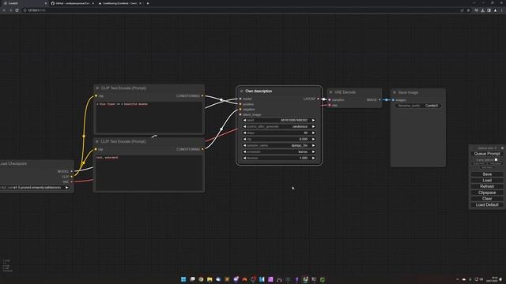Screen dimensions: 506x284
Task: Open the ckpt_name checkpoint selector in Load Checkpoint
Action: click(x=35, y=188)
